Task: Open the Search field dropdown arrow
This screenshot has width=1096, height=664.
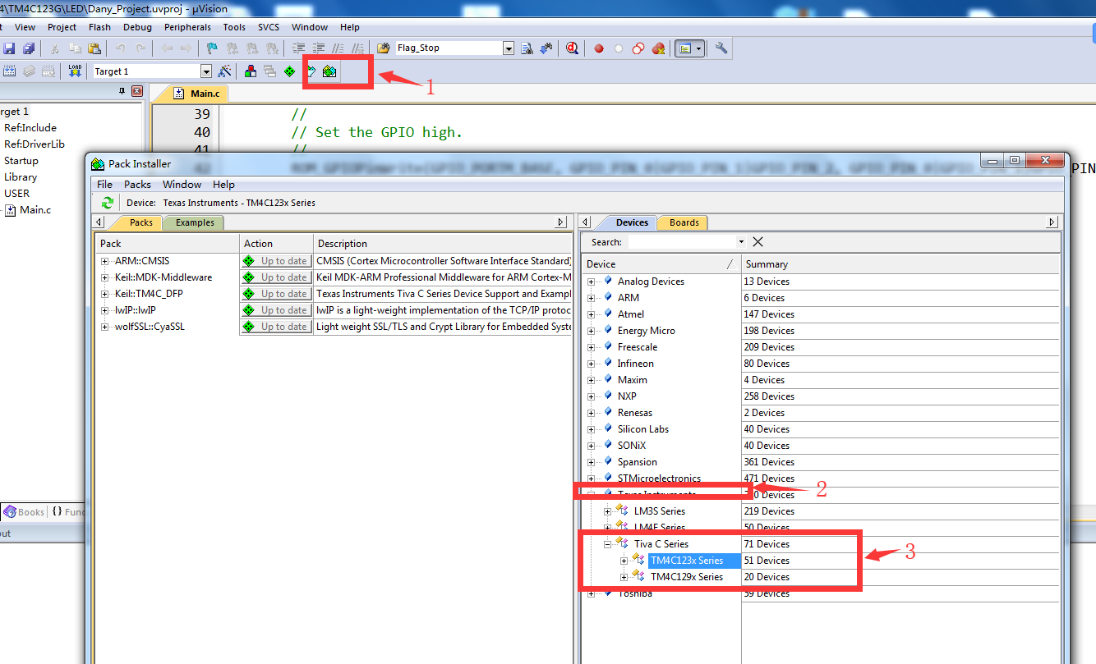Action: [741, 242]
